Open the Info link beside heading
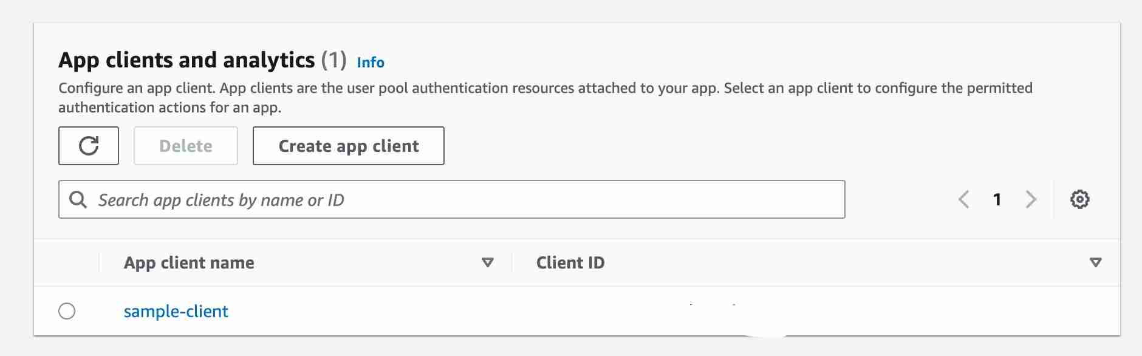Screen dimensions: 1142x356 pos(371,62)
